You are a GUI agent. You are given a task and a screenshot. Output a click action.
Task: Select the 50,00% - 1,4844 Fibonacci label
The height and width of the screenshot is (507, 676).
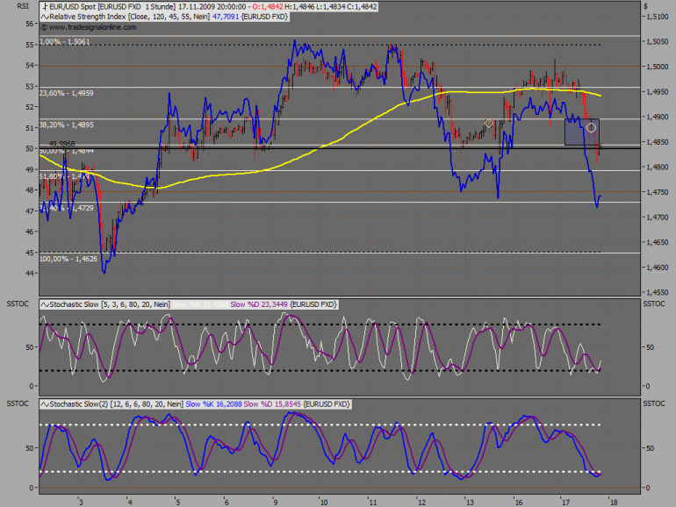pos(67,151)
